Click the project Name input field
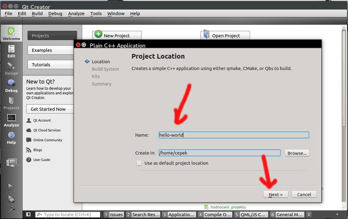348x219 pixels. pos(234,135)
